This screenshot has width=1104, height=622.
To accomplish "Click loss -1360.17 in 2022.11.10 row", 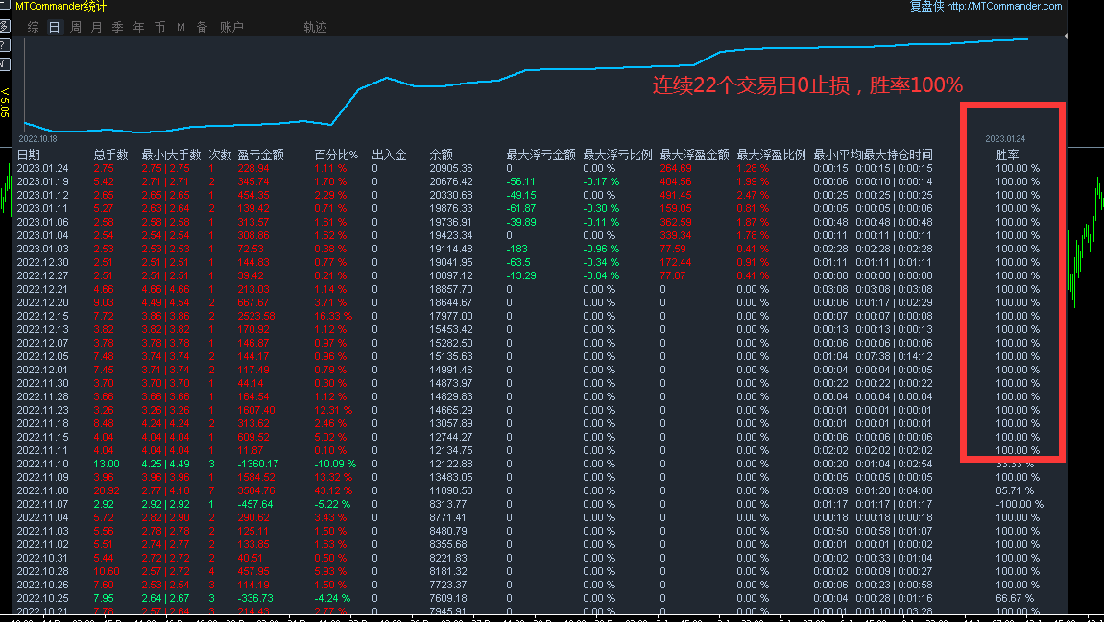I will 257,464.
